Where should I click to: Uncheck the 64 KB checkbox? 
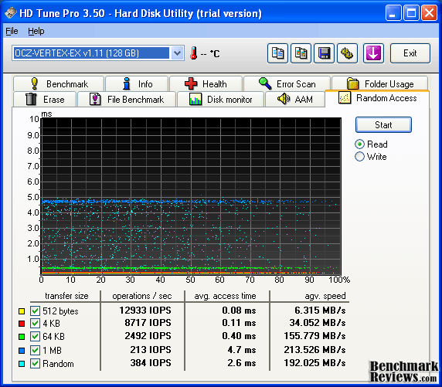click(x=35, y=336)
